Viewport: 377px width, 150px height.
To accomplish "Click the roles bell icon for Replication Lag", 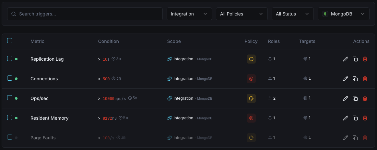I will [x=270, y=59].
